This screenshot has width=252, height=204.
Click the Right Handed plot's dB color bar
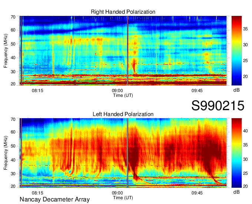[x=236, y=51]
